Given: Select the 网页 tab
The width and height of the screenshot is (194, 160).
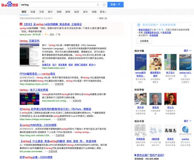Looking at the screenshot, I should 24,12.
